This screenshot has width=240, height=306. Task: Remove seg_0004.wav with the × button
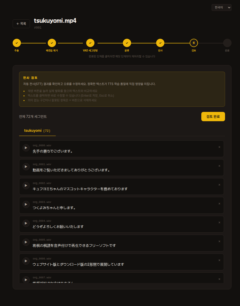pos(219,222)
